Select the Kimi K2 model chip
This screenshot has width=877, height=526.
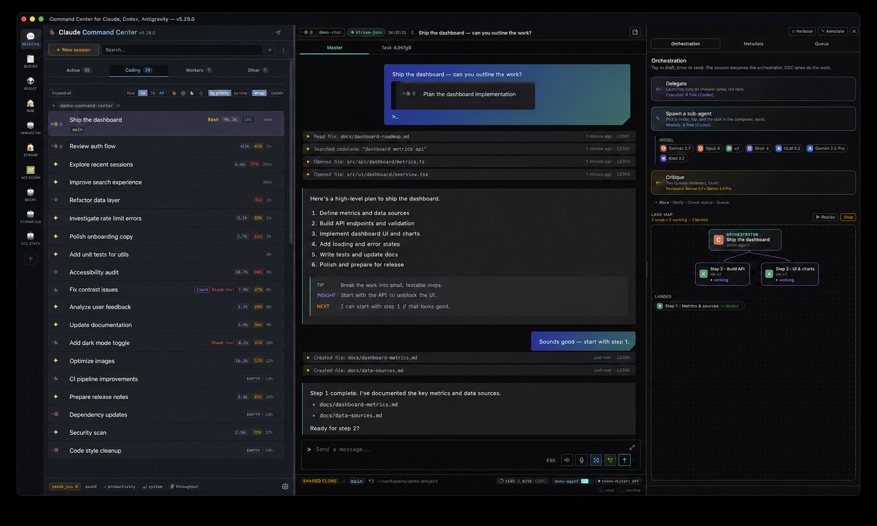point(673,159)
